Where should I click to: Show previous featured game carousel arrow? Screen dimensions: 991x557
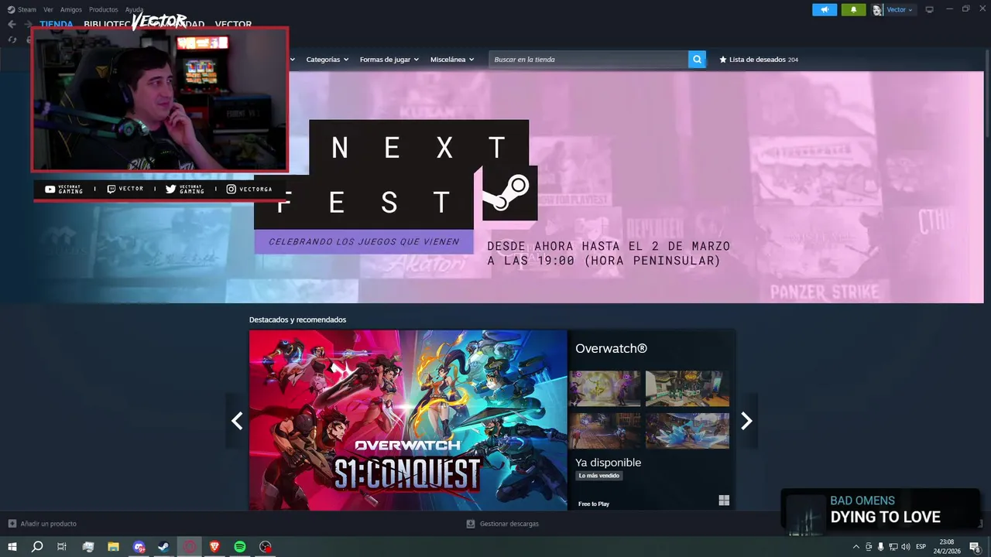click(x=237, y=421)
